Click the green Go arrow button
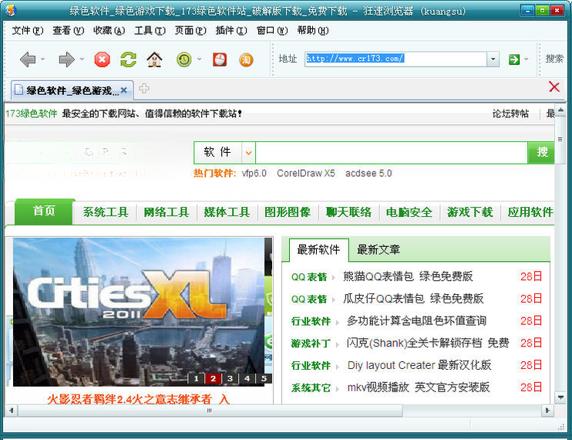The image size is (572, 440). pos(513,59)
